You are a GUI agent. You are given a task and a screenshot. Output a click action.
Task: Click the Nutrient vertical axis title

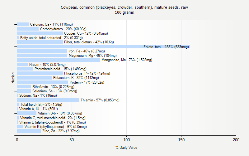tap(13, 77)
